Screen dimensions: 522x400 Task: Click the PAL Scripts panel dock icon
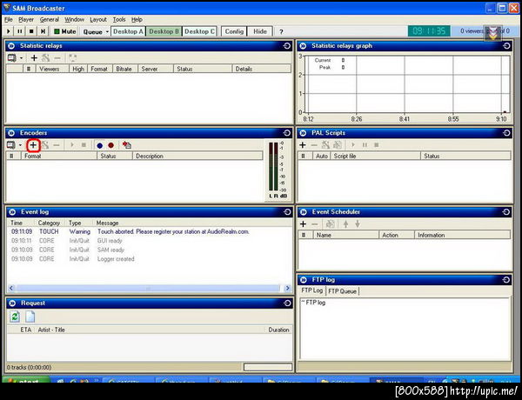(x=506, y=133)
